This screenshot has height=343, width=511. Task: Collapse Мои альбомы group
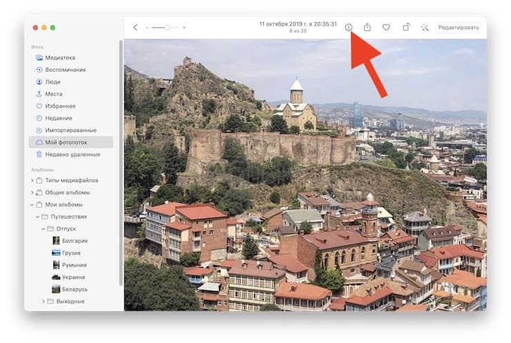click(x=32, y=204)
